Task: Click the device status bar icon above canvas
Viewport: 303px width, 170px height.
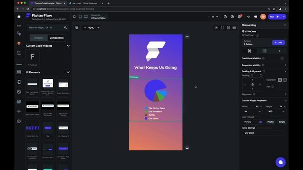Action: pos(228,28)
